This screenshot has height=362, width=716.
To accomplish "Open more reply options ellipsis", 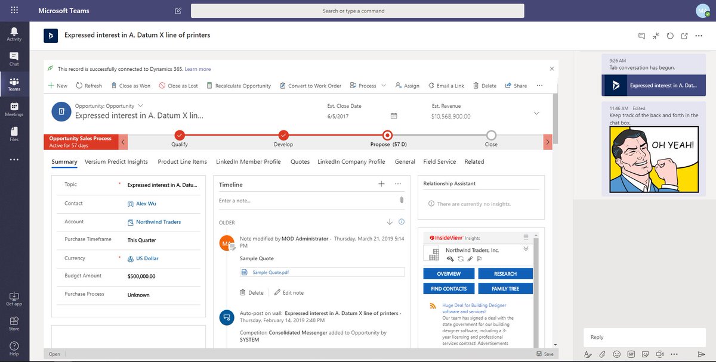I will [x=674, y=354].
